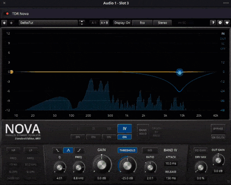Open the Stereo channel mode selector
The height and width of the screenshot is (185, 231).
click(163, 23)
